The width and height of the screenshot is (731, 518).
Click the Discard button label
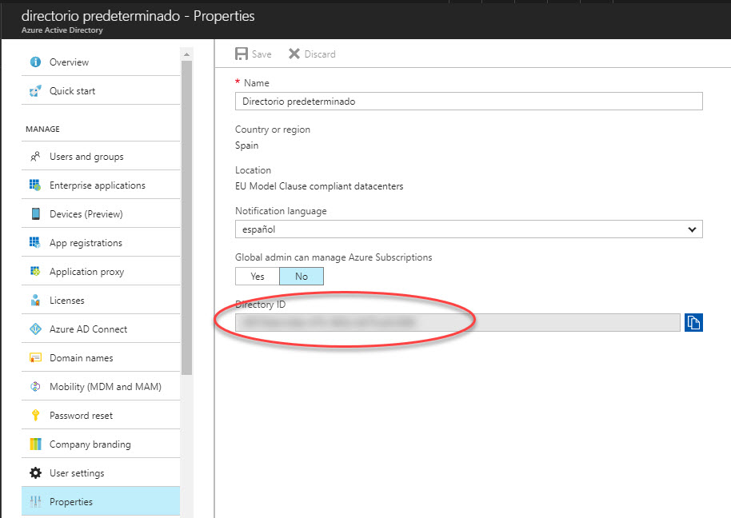click(x=320, y=54)
